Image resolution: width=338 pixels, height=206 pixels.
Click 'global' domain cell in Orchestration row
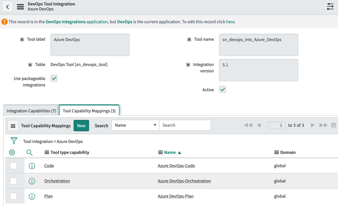[280, 181]
